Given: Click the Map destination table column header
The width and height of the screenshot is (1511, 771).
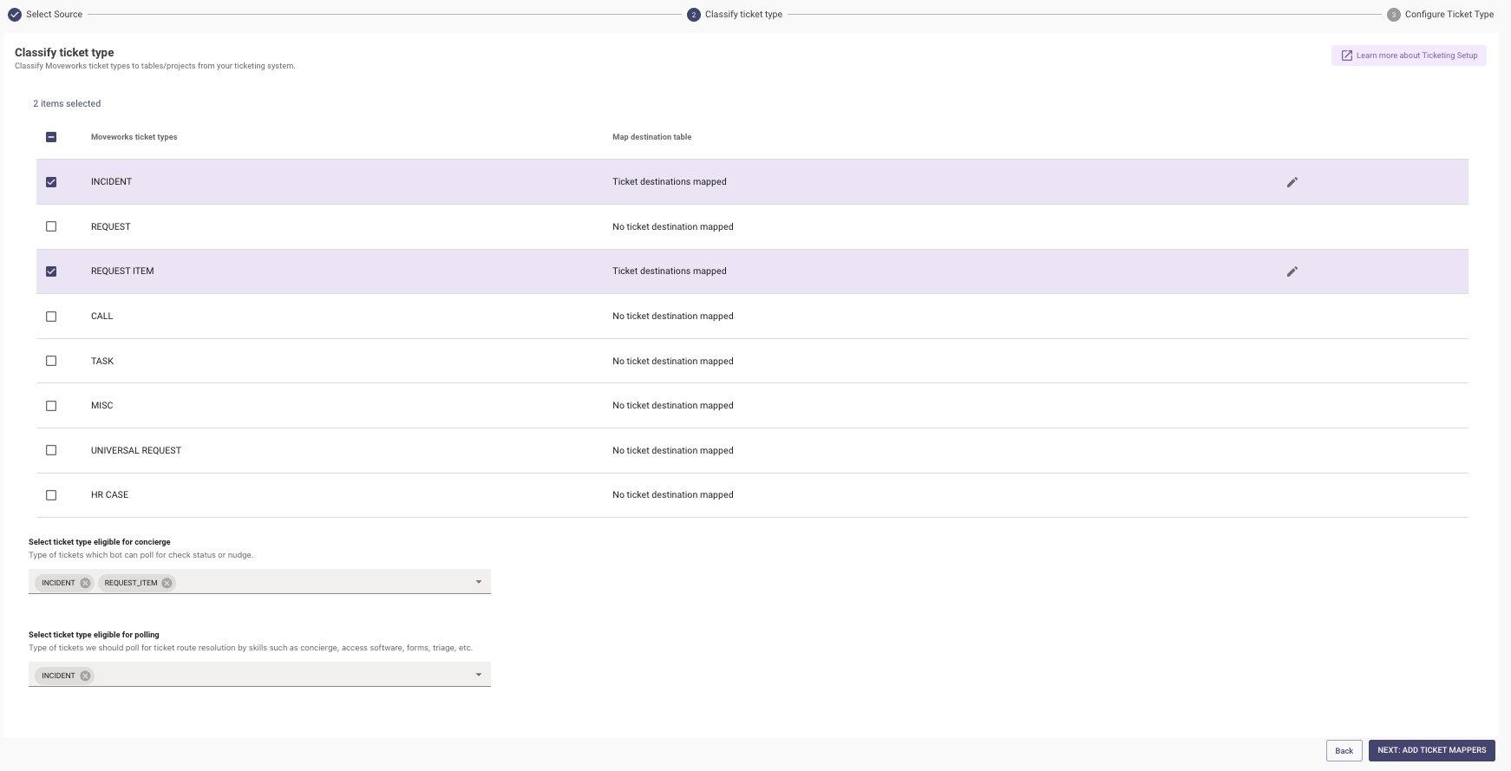Looking at the screenshot, I should (651, 137).
